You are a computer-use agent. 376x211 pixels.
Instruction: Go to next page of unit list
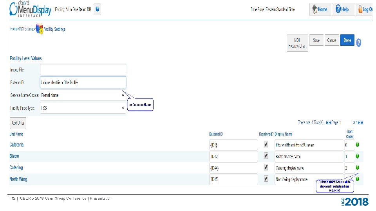click(359, 123)
